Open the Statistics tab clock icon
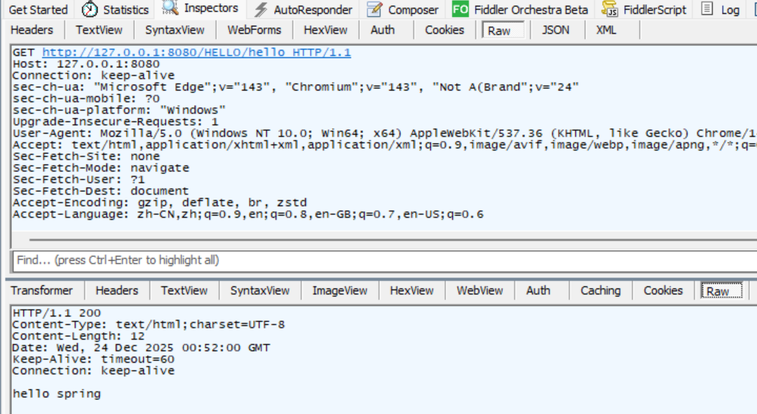 89,9
